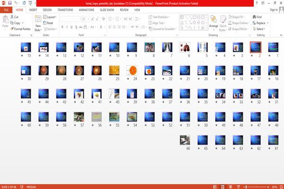Zoom out with the minus button
Image resolution: width=284 pixels, height=189 pixels.
click(x=244, y=187)
